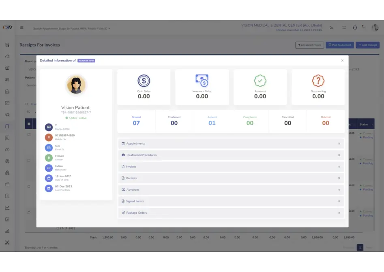Open the Arrived appointments count tab
Screen dimensions: 384x272
212,121
